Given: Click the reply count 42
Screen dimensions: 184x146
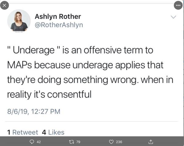Looking at the screenshot, I should (39, 142).
